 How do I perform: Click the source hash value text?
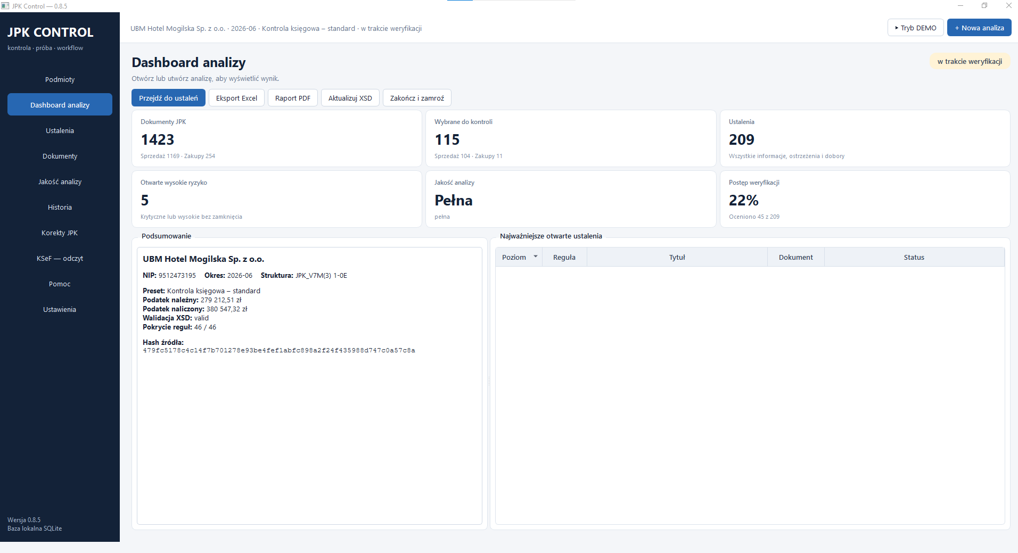coord(279,351)
